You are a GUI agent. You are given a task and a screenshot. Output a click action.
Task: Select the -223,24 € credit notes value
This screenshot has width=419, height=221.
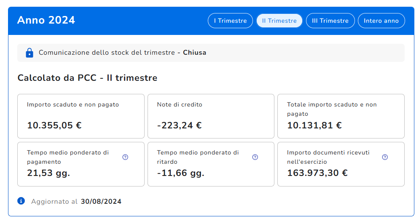pyautogui.click(x=179, y=125)
